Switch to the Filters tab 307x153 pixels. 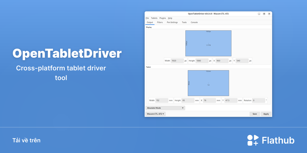[160, 22]
